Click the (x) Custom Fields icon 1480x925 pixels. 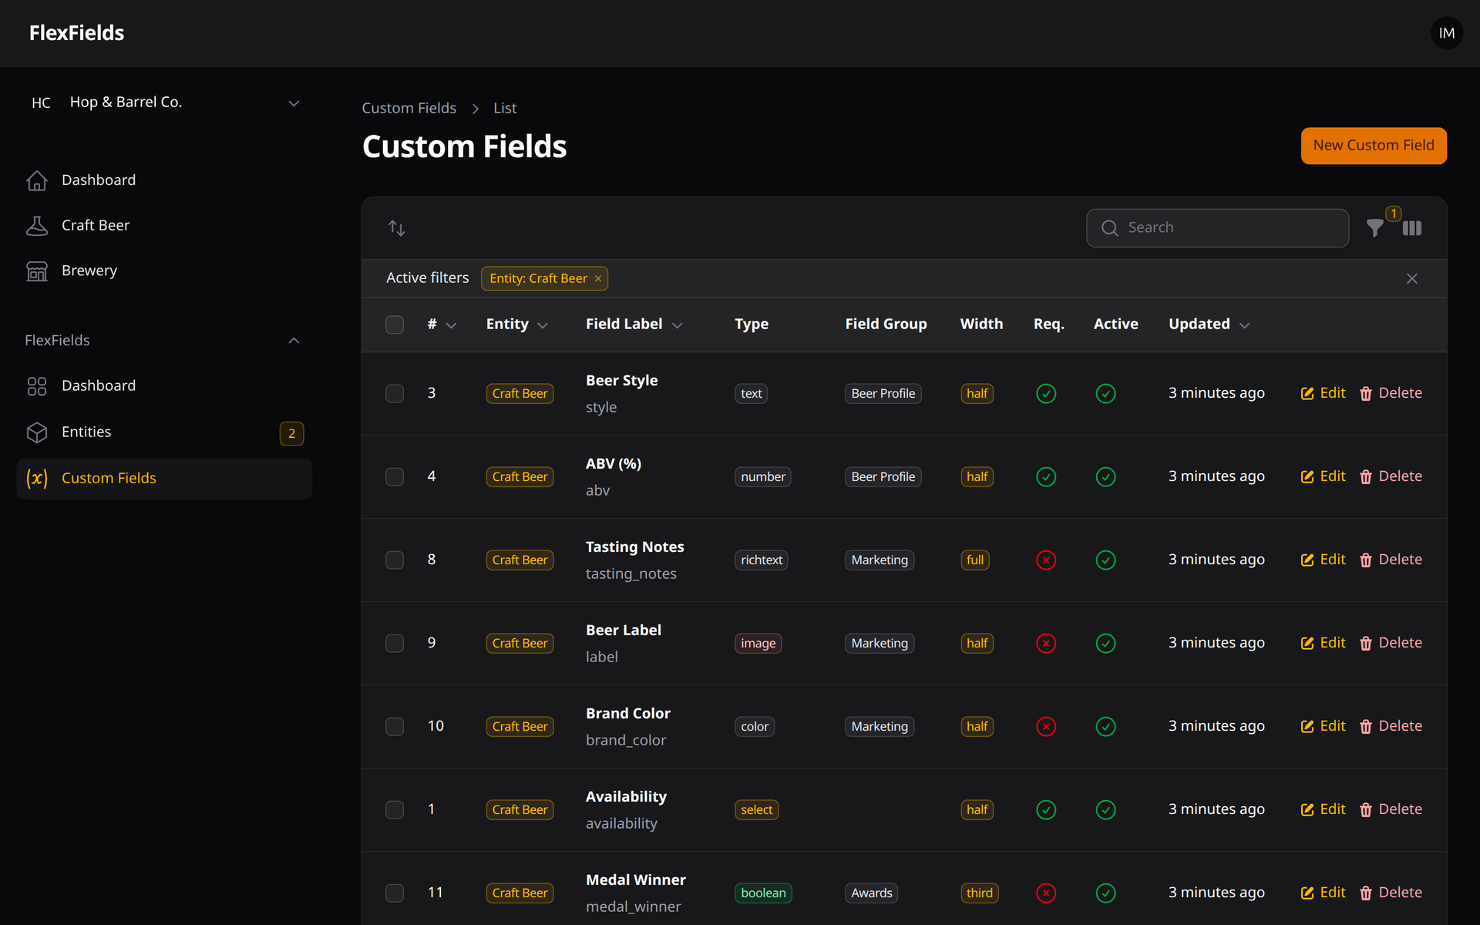click(37, 479)
